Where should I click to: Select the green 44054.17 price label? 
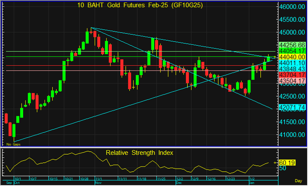click(292, 51)
